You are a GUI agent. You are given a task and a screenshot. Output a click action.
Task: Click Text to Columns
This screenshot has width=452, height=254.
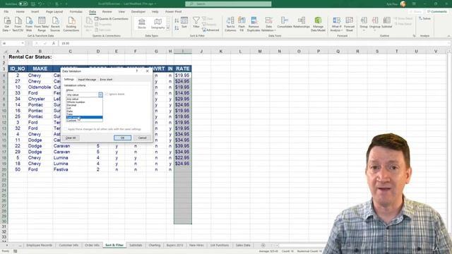tap(230, 24)
